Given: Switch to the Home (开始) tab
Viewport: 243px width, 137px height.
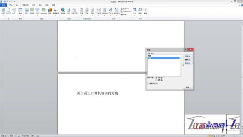Looking at the screenshot, I should coord(11,5).
